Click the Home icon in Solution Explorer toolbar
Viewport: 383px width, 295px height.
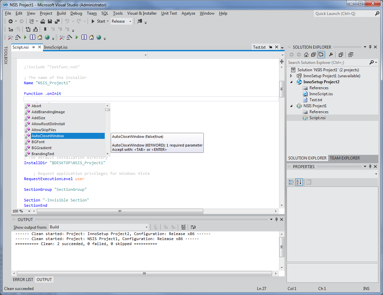[306, 55]
